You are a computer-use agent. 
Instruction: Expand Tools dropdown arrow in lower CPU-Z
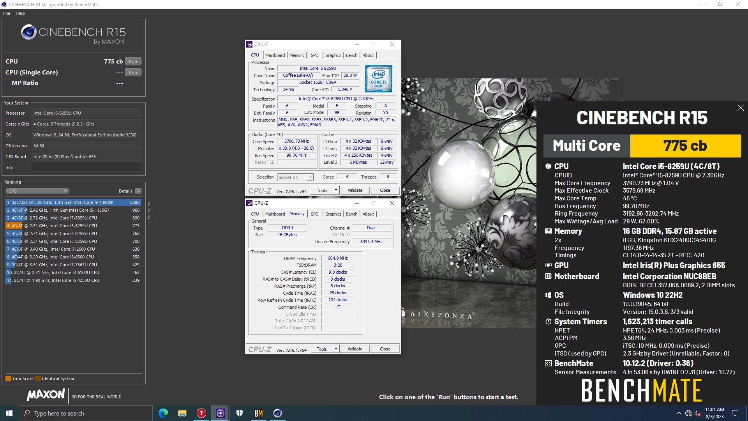(336, 349)
